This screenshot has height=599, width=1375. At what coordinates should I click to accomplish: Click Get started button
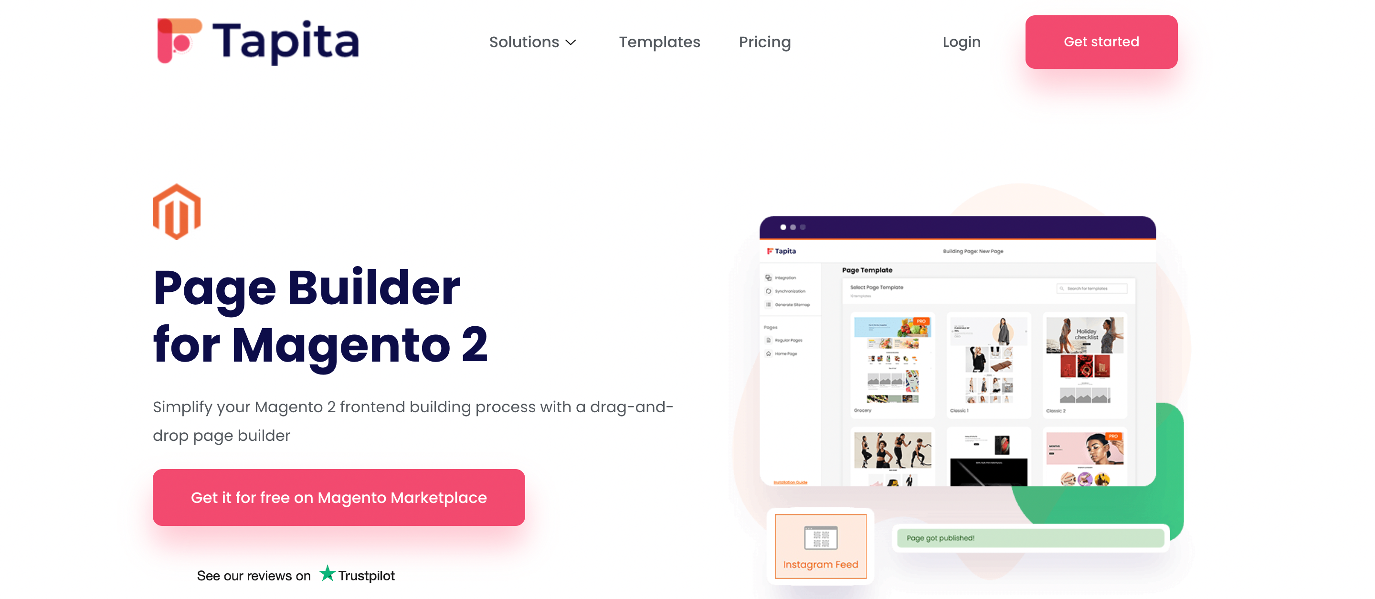(x=1100, y=42)
